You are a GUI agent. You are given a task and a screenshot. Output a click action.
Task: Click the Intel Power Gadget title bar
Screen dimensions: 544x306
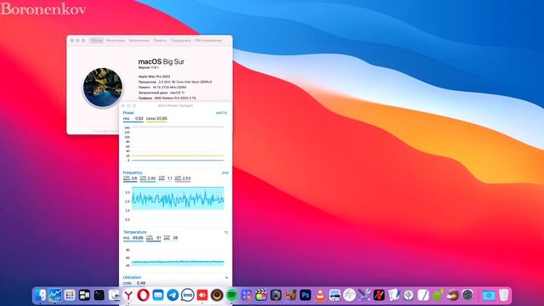175,105
